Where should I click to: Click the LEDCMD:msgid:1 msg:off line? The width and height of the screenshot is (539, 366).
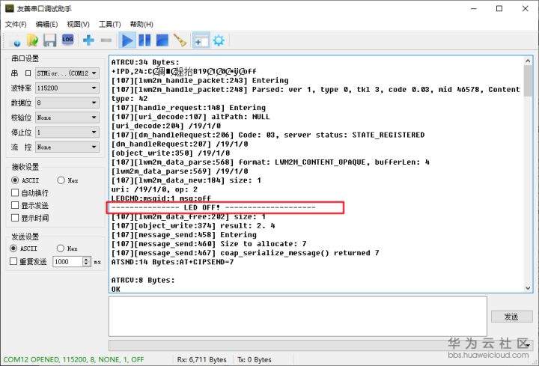tap(161, 198)
